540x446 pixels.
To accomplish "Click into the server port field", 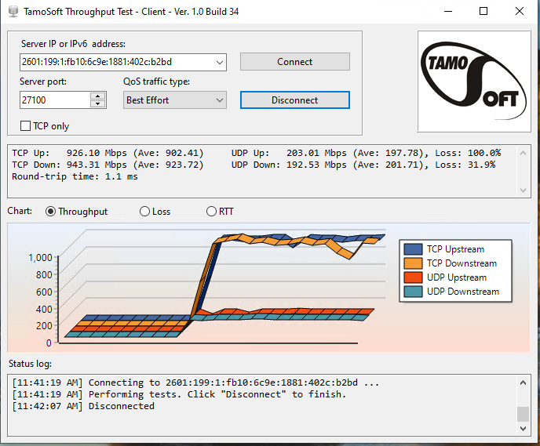I will pyautogui.click(x=55, y=100).
